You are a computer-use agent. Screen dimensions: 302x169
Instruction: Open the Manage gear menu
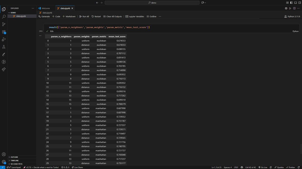(x=4, y=162)
